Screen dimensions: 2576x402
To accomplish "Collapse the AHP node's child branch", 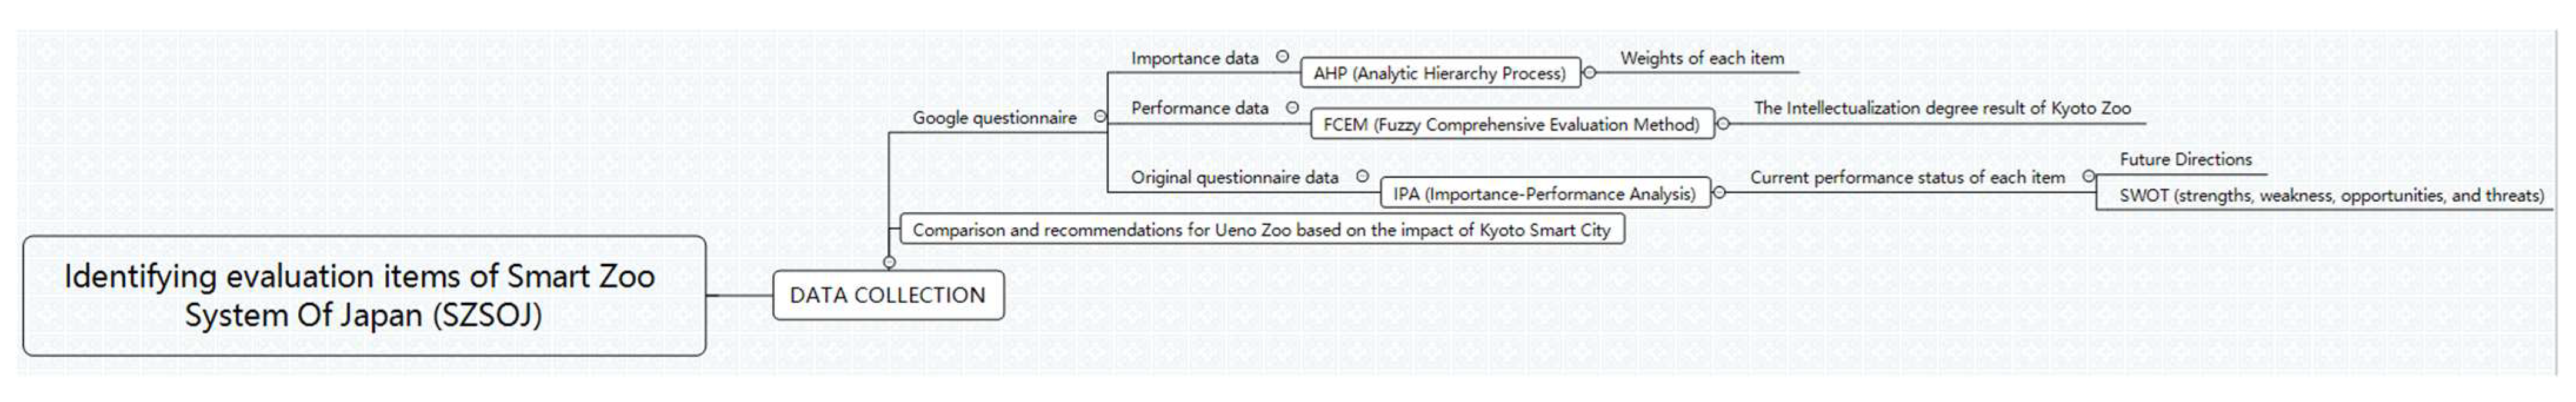I will point(1589,72).
